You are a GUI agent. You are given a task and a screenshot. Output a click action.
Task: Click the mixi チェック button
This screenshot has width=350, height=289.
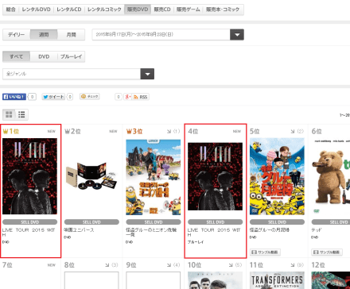point(90,97)
